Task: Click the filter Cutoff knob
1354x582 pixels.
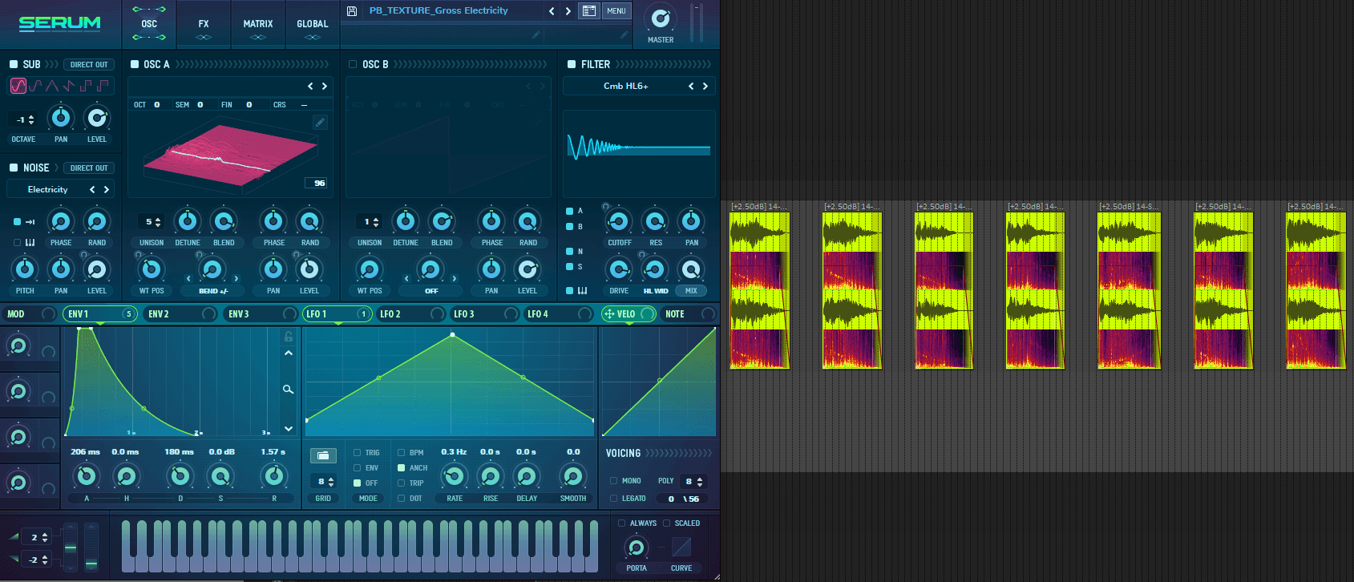Action: (618, 221)
